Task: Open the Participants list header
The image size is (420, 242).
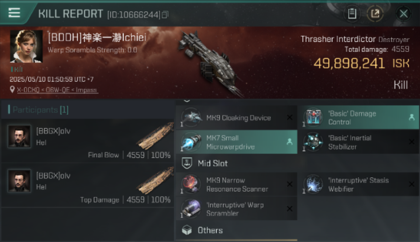Action: pyautogui.click(x=88, y=110)
